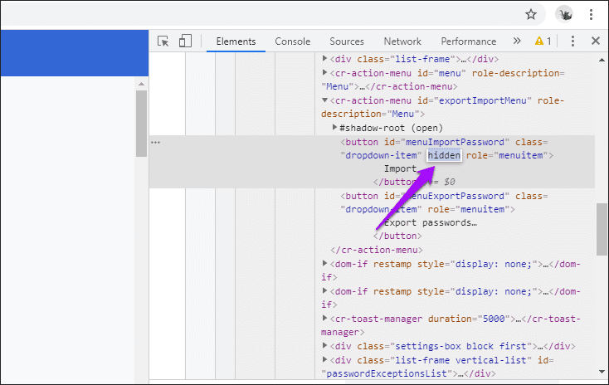This screenshot has width=609, height=385.
Task: Click the "Import" text node
Action: [x=400, y=169]
